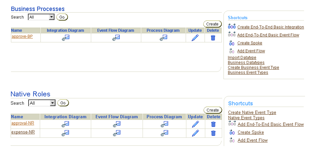The image size is (315, 155).
Task: Click the pencil Update icon for approval-NR
Action: (x=196, y=124)
